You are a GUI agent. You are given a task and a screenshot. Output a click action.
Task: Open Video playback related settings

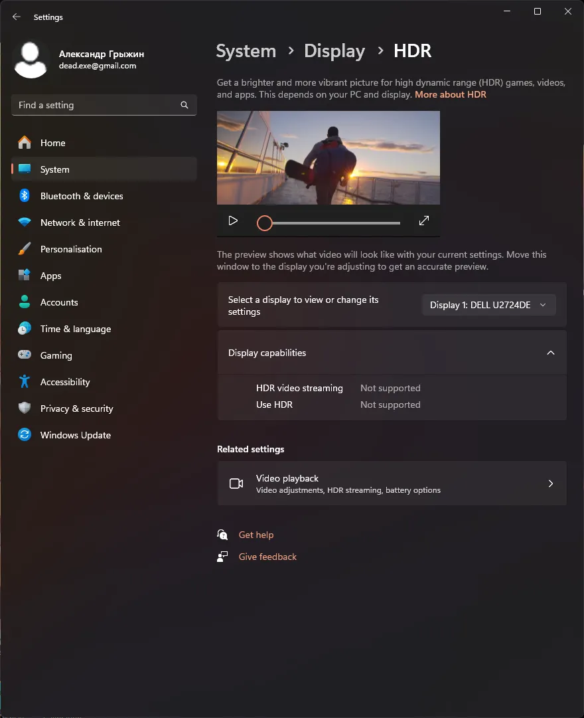392,484
